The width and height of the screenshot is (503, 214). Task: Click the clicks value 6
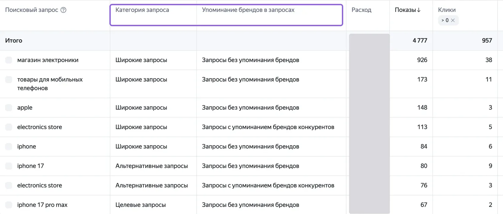pyautogui.click(x=490, y=146)
